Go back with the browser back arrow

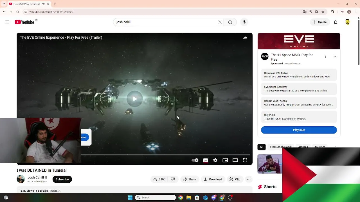click(4, 12)
